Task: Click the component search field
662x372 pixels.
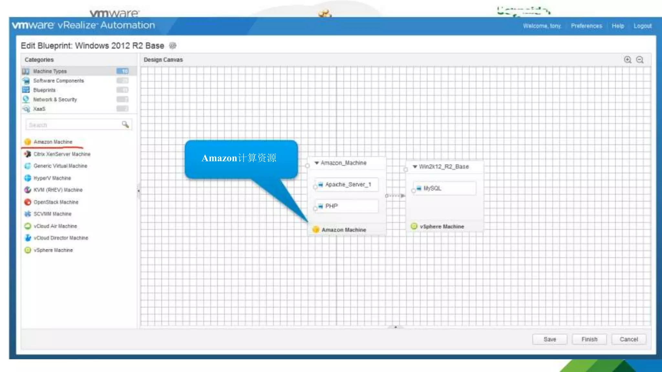Action: tap(73, 125)
